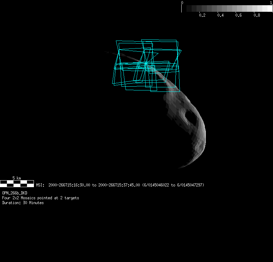The width and height of the screenshot is (273, 262).
Task: Click "Four 2x2 Mosaics pointed at 2 targets"
Action: point(40,198)
